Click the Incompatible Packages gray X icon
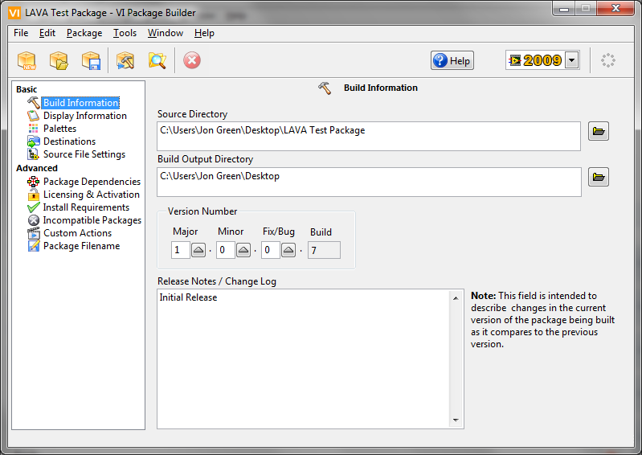The width and height of the screenshot is (642, 455). coord(34,220)
